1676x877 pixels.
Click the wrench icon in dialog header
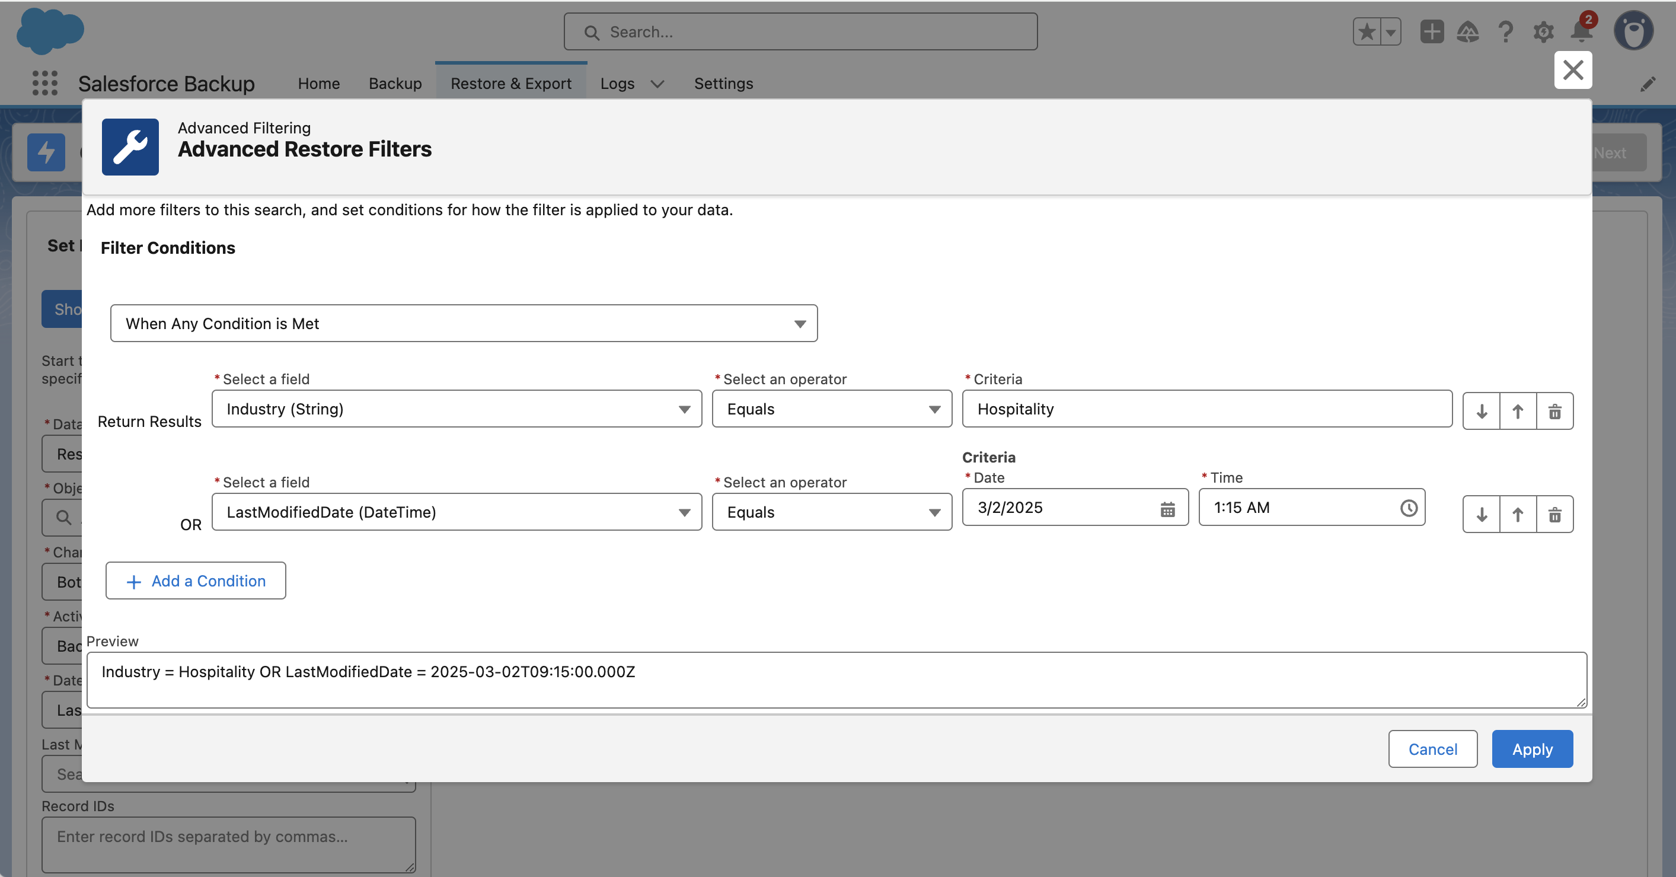(x=130, y=146)
